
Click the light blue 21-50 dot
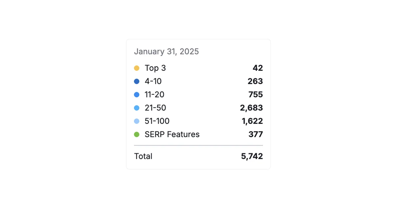point(137,108)
